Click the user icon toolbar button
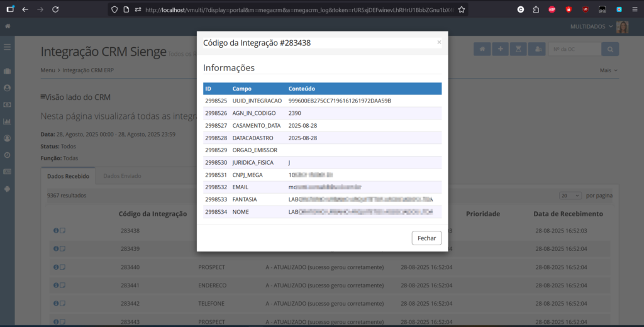Image resolution: width=644 pixels, height=327 pixels. point(536,50)
